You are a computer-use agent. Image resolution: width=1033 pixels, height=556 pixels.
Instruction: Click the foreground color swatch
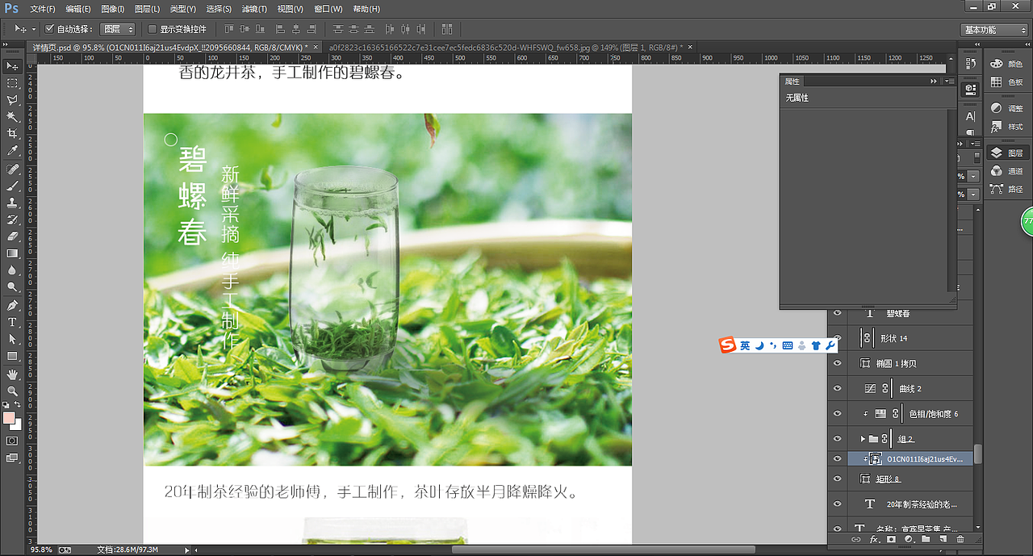tap(9, 418)
